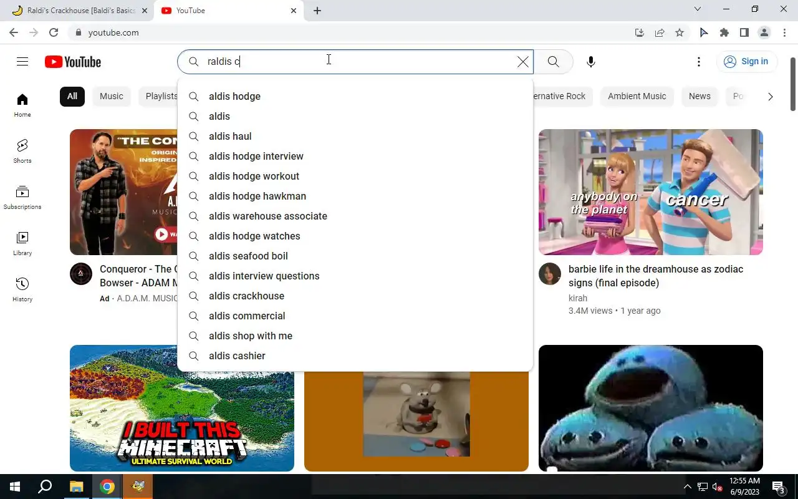Click the magnifying glass search button
This screenshot has width=798, height=499.
[553, 62]
